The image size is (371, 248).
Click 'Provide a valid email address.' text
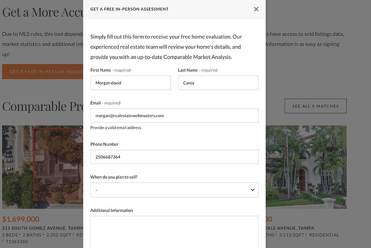(116, 128)
